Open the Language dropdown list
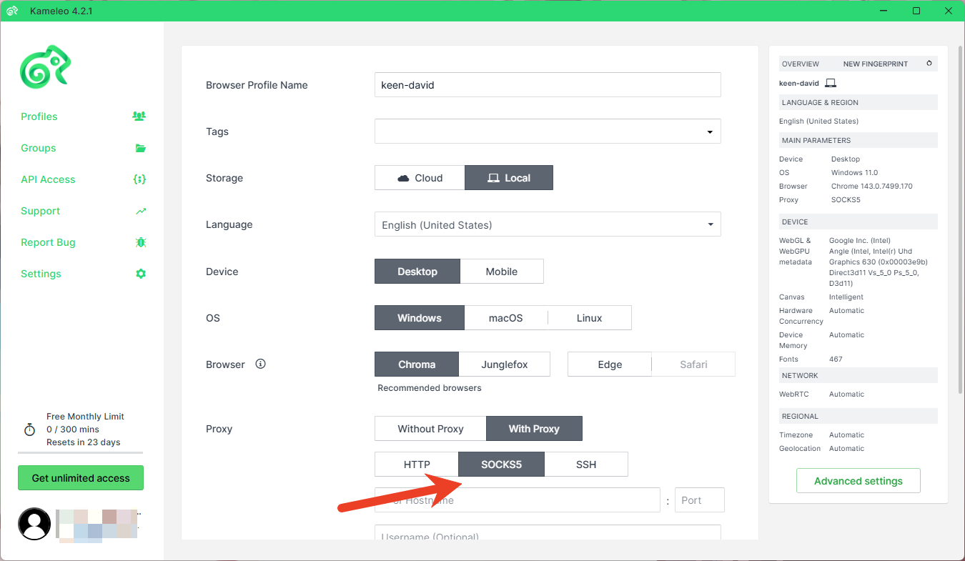965x561 pixels. click(x=710, y=224)
